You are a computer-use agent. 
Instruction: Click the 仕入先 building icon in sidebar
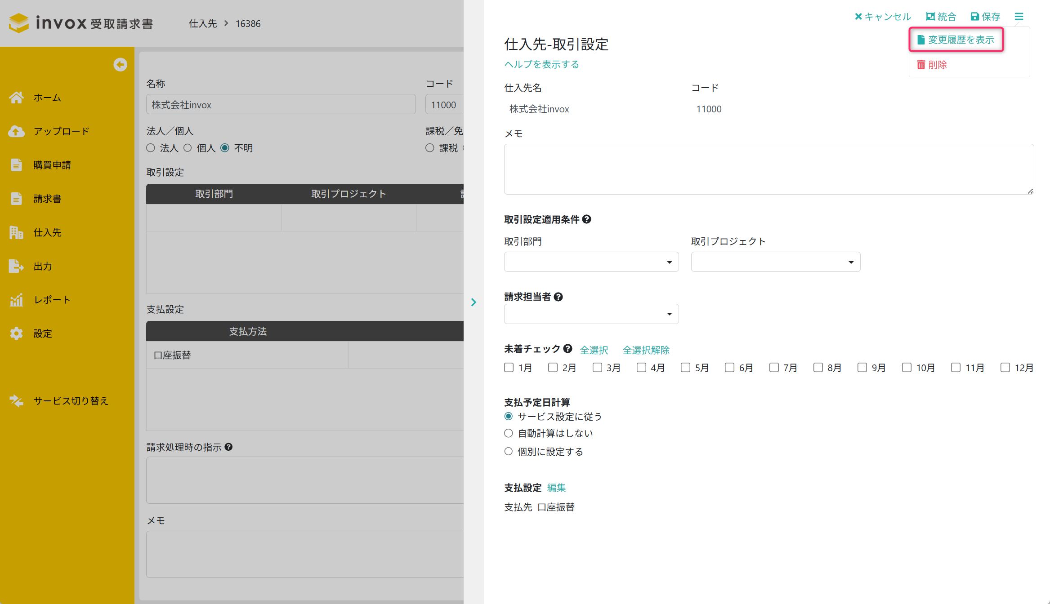pos(17,232)
